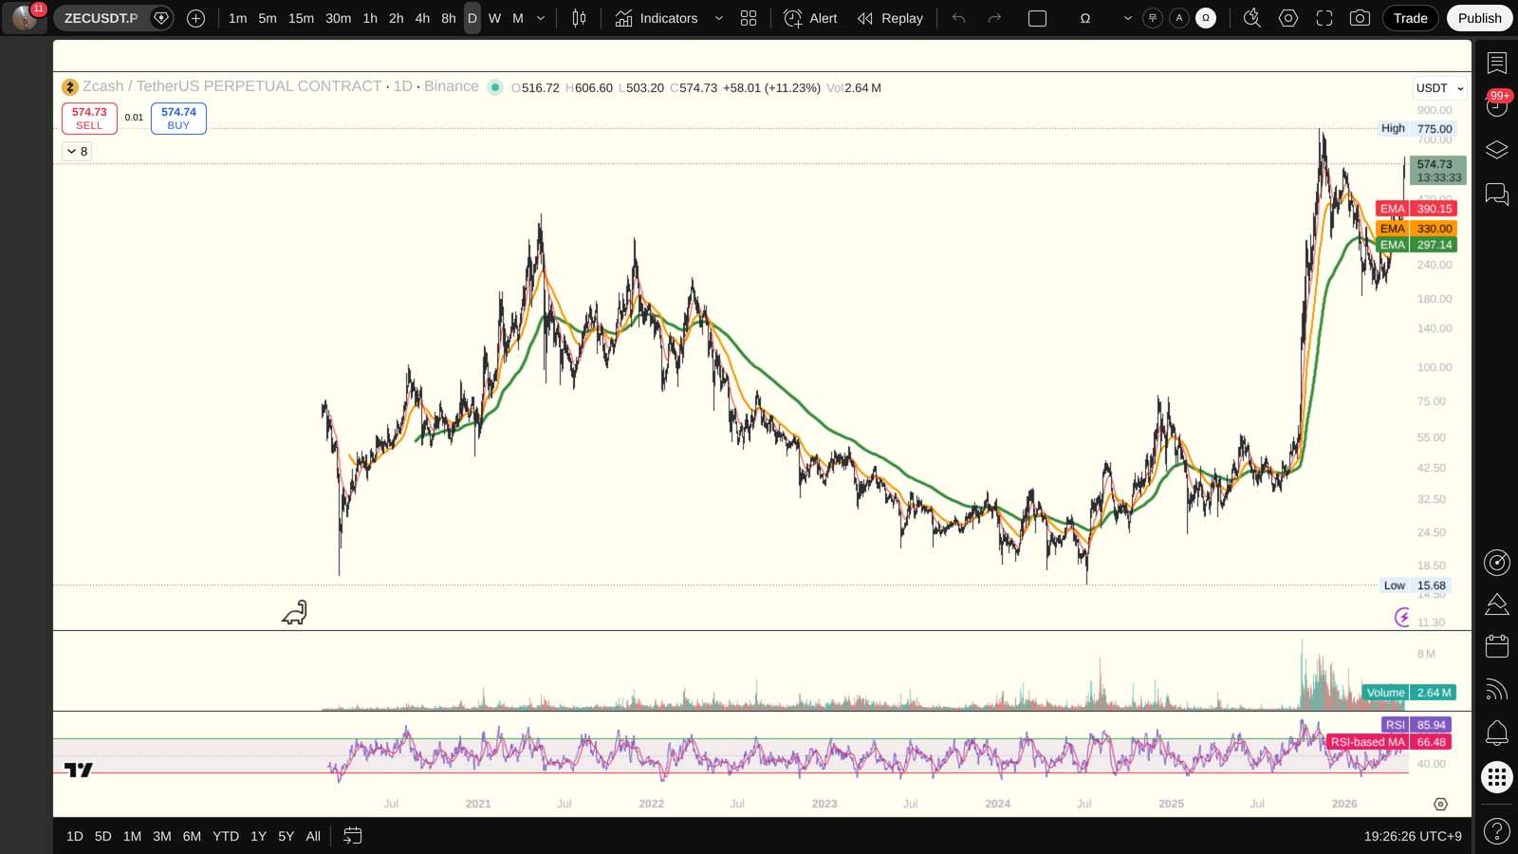Toggle the first circular layout button

click(1153, 18)
